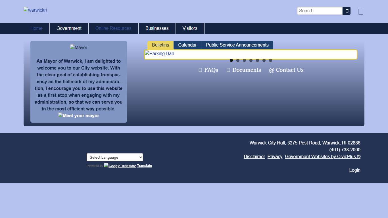Expand the Government menu
This screenshot has height=218, width=388.
point(69,28)
